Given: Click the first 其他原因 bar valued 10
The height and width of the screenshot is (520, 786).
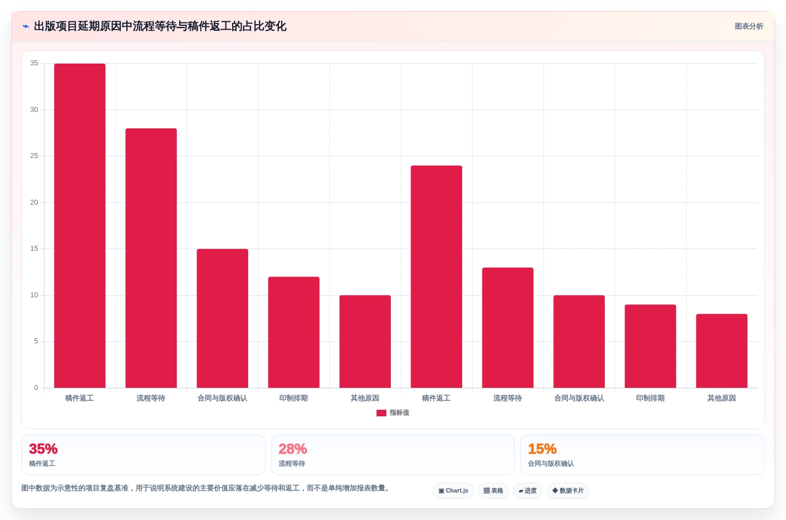Looking at the screenshot, I should (x=365, y=341).
